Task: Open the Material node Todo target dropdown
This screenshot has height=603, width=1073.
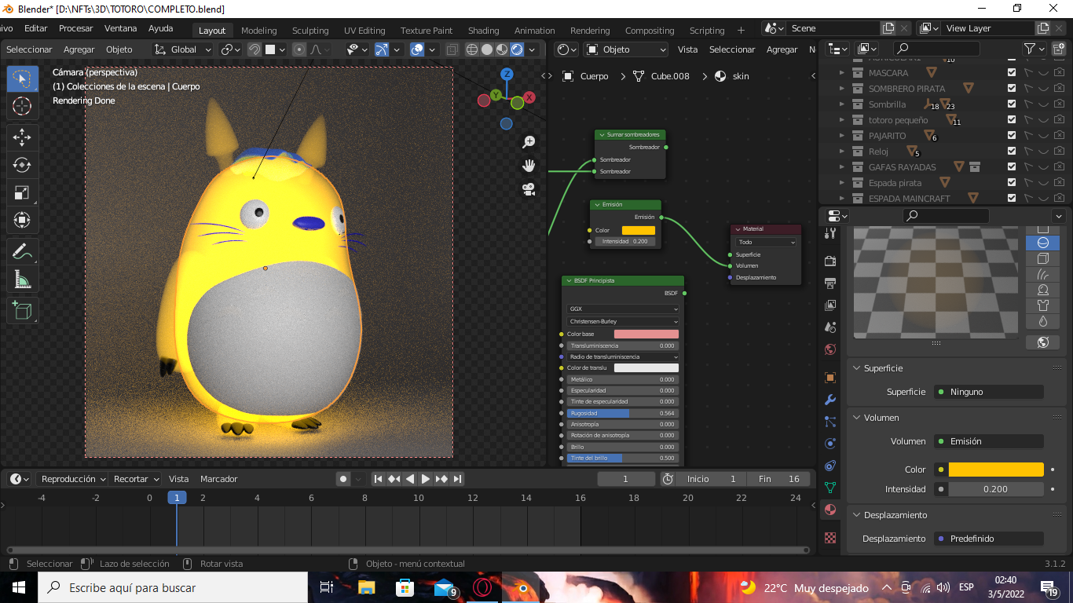Action: pyautogui.click(x=766, y=243)
